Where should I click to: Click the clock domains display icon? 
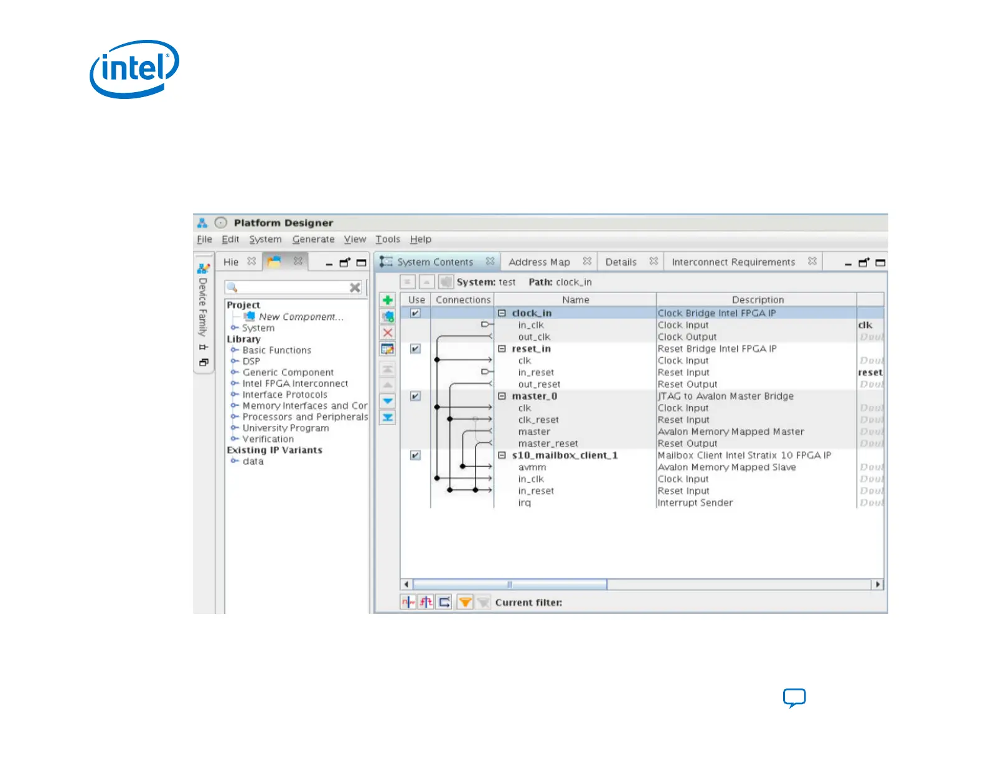click(408, 602)
